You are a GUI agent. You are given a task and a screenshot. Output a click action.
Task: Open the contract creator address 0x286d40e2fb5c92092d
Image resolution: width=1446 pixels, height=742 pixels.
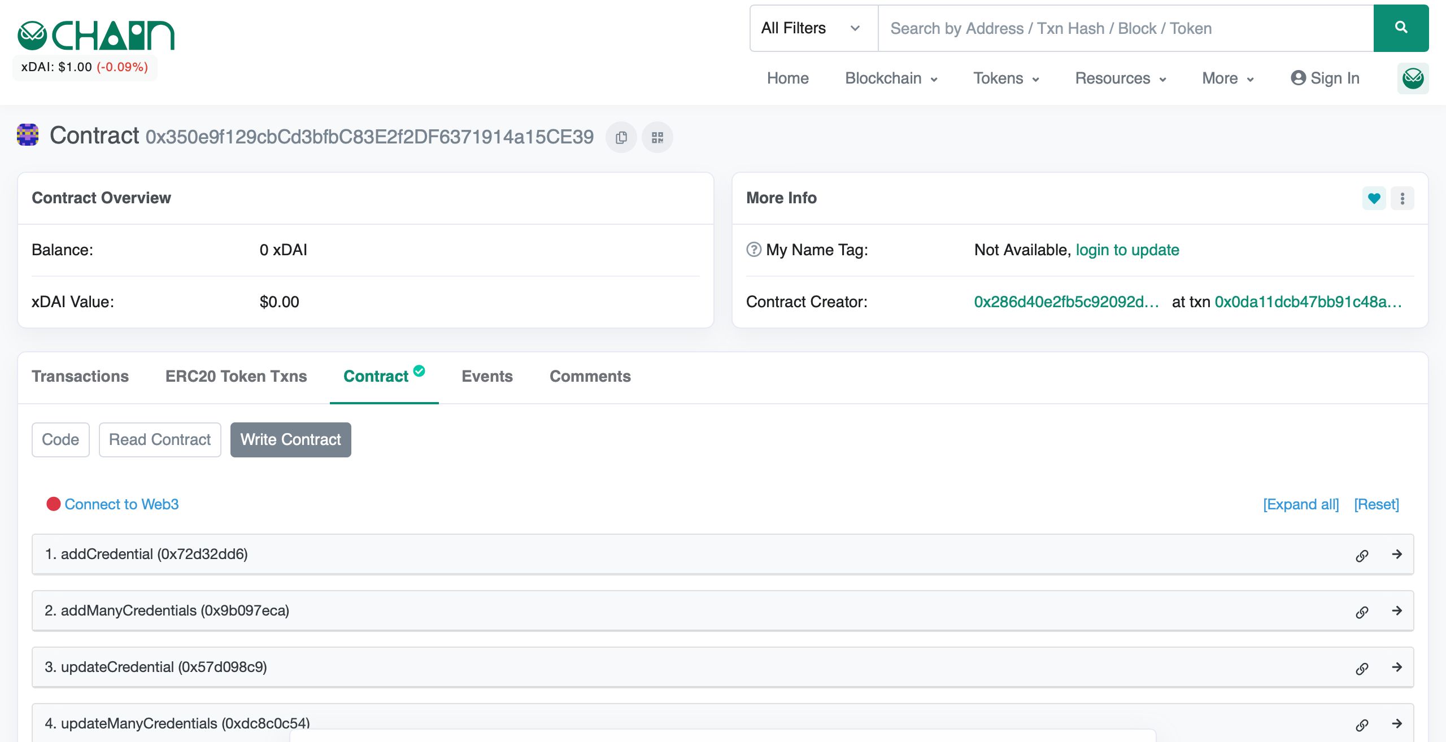[1066, 302]
